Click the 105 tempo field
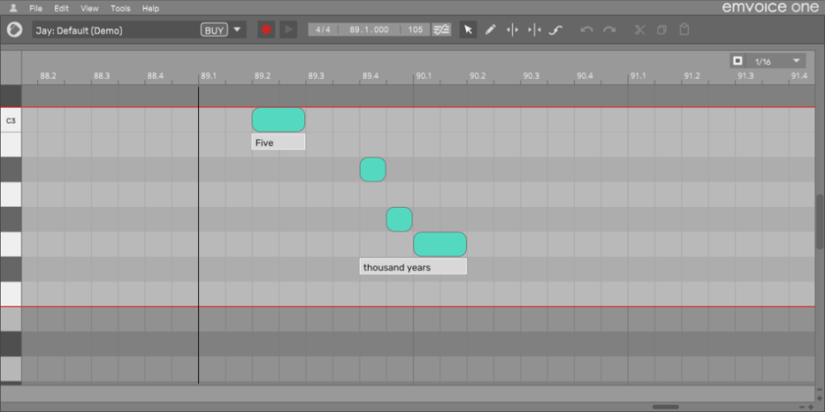The image size is (825, 412). (x=415, y=30)
